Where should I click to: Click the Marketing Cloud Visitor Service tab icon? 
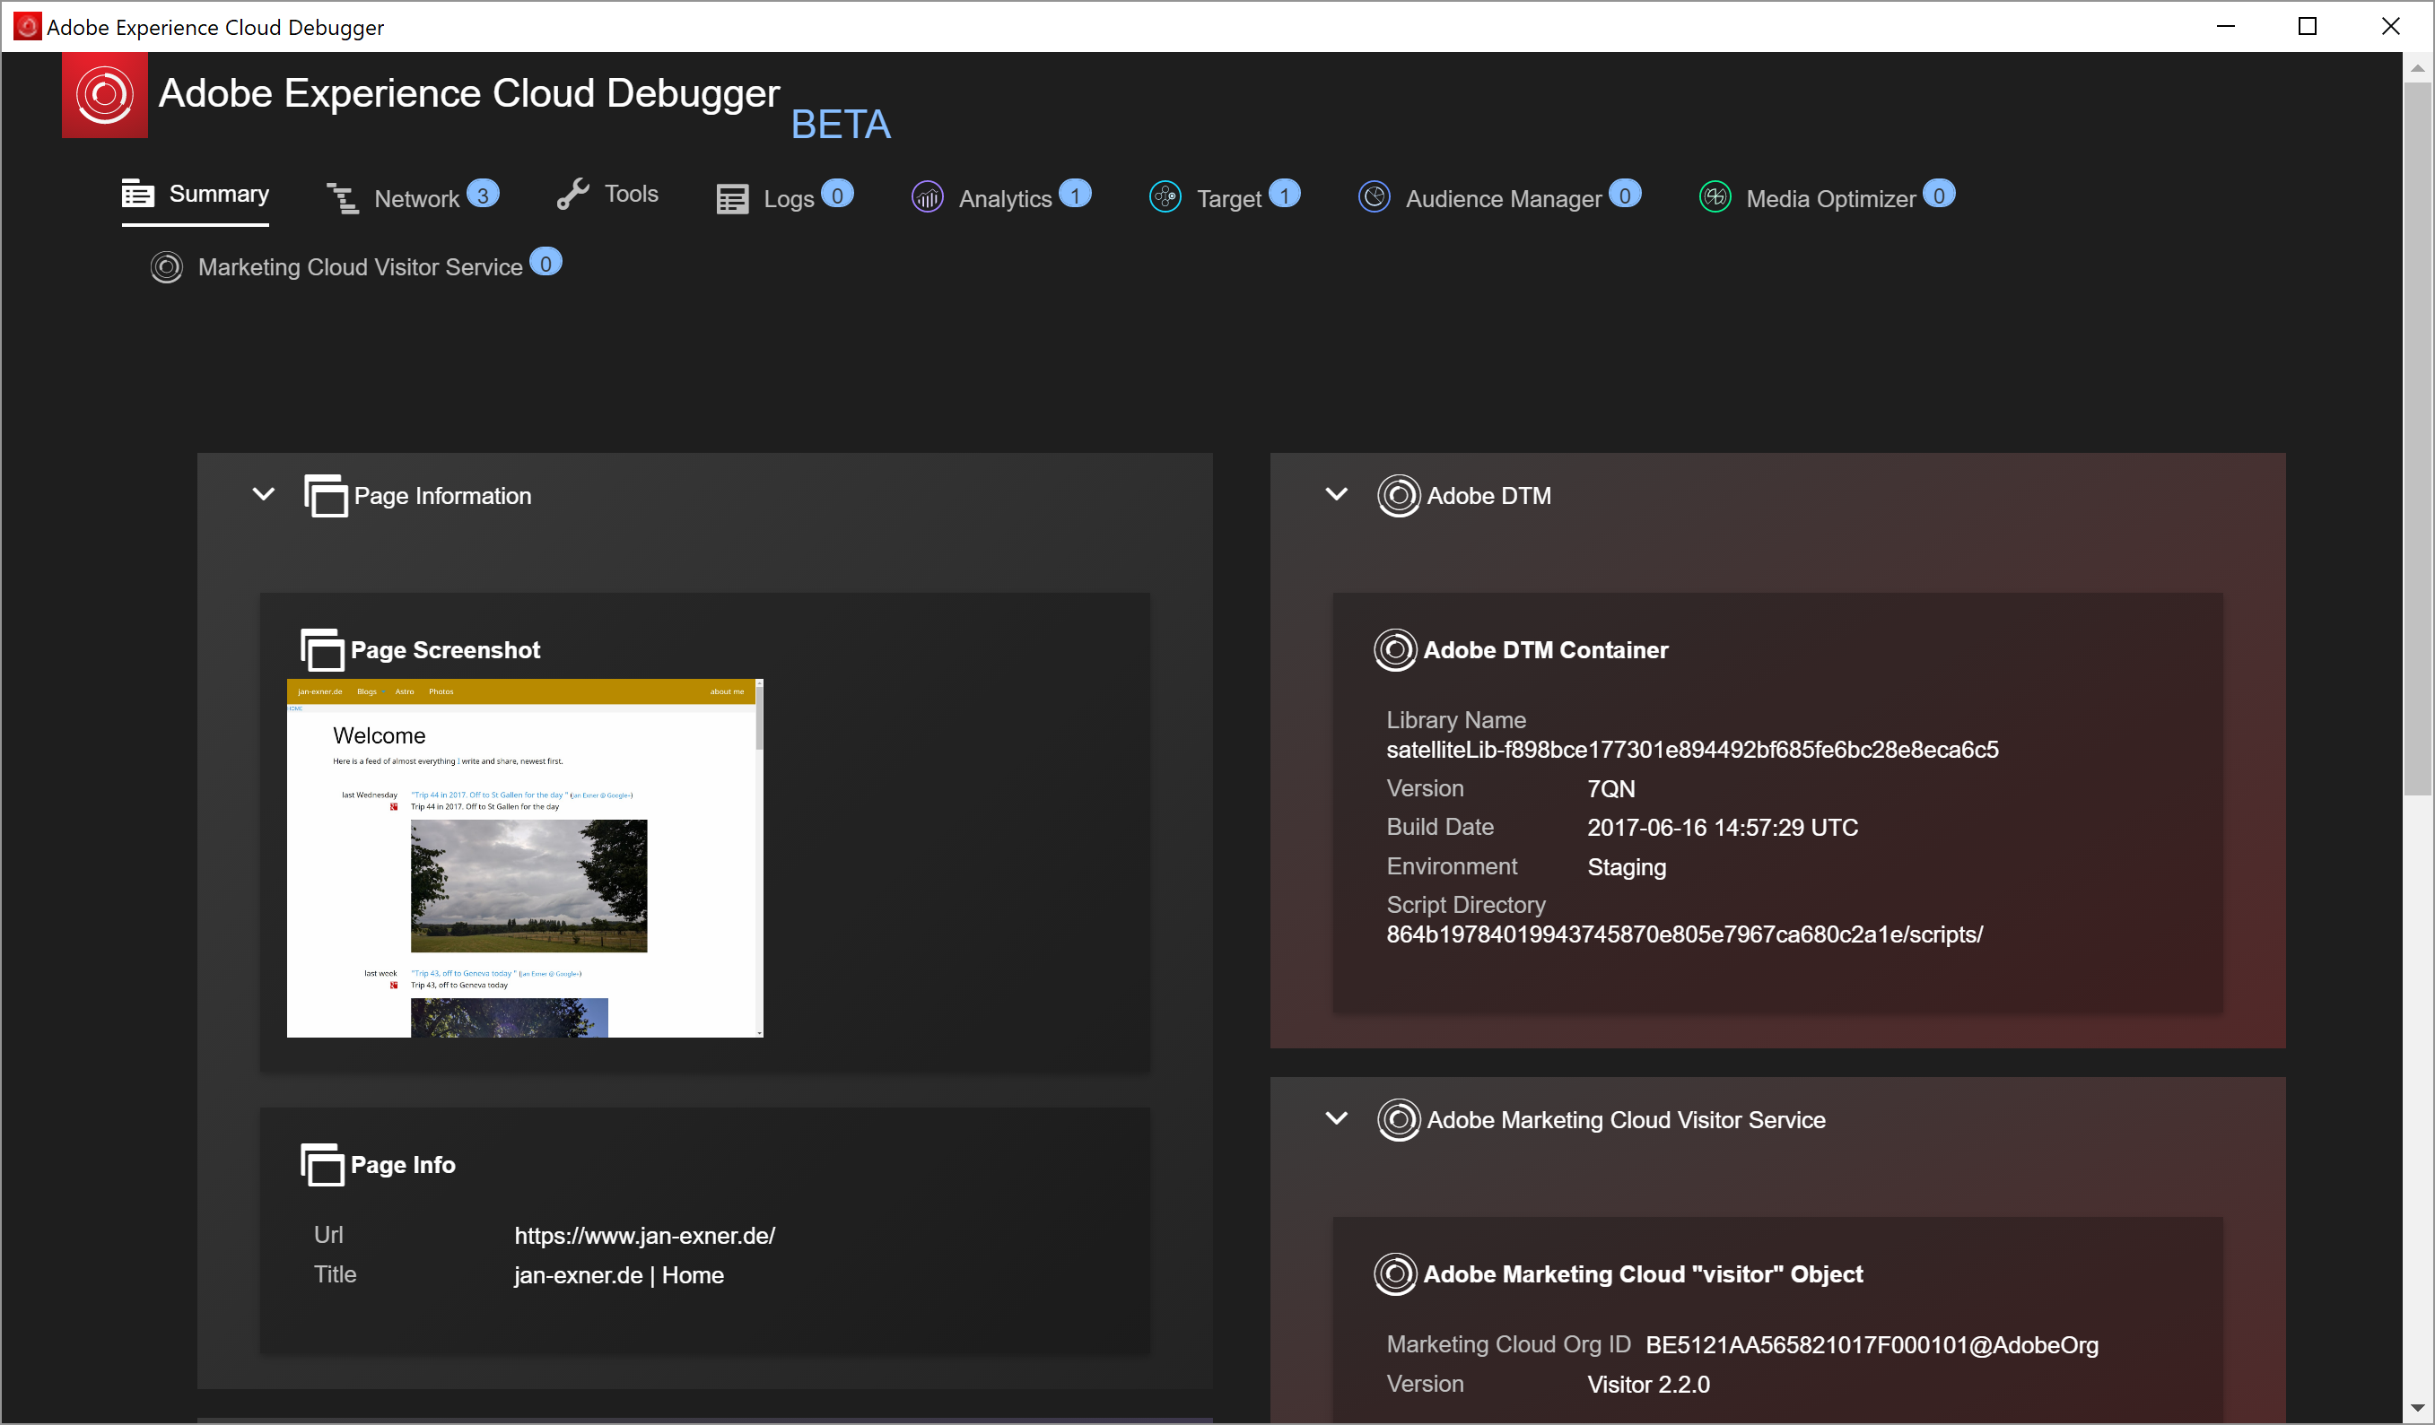(166, 266)
